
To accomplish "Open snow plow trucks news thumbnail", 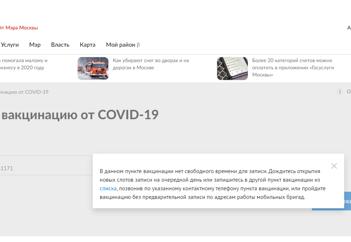I will (x=93, y=69).
